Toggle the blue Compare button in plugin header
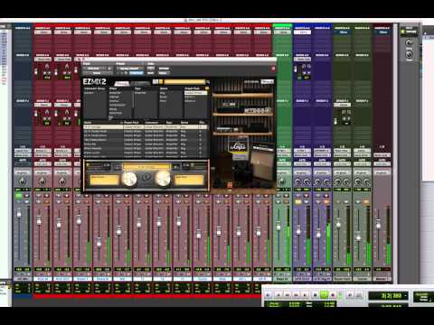Screen dimensions: 434x325 (137, 73)
